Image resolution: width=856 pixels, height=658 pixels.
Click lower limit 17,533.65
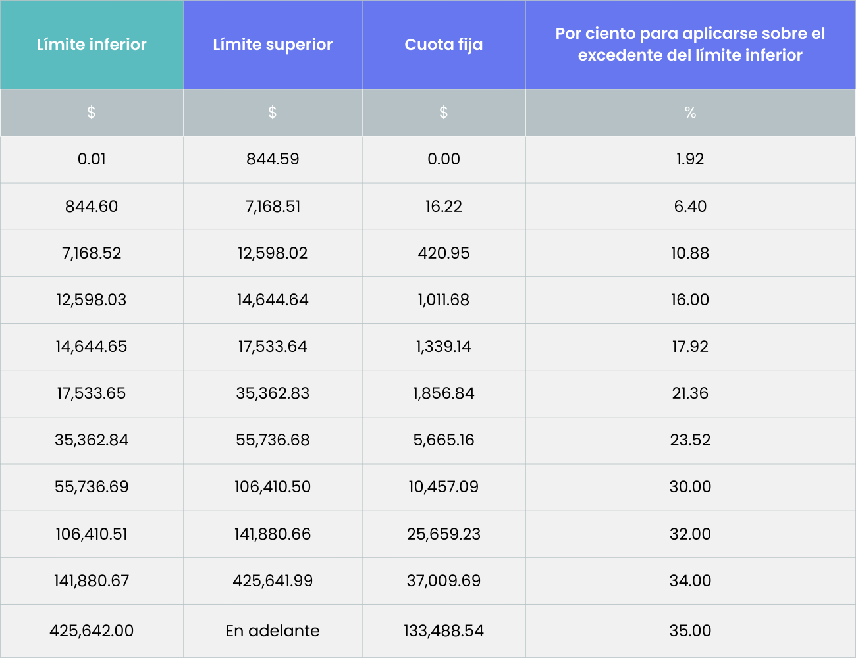tap(92, 393)
